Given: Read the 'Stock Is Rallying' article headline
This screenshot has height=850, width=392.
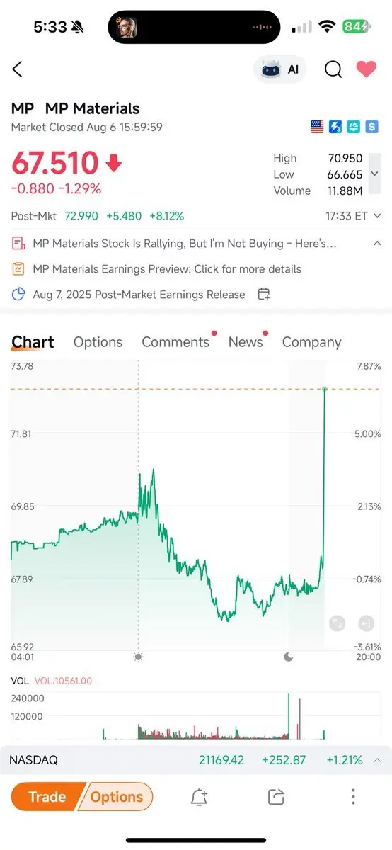Looking at the screenshot, I should click(185, 244).
